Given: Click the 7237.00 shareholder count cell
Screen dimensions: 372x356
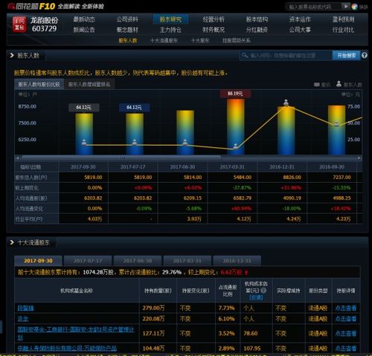Looking at the screenshot, I should click(341, 177).
